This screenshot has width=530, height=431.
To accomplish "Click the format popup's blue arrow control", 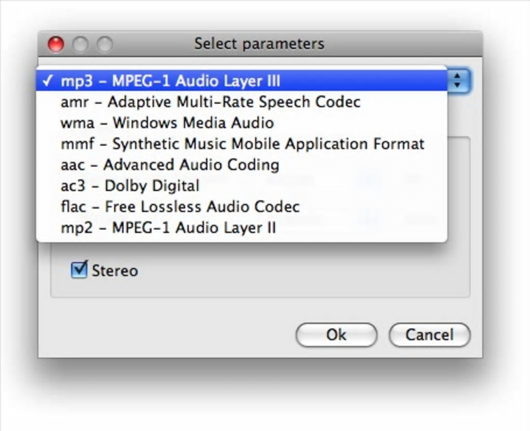I will point(458,81).
